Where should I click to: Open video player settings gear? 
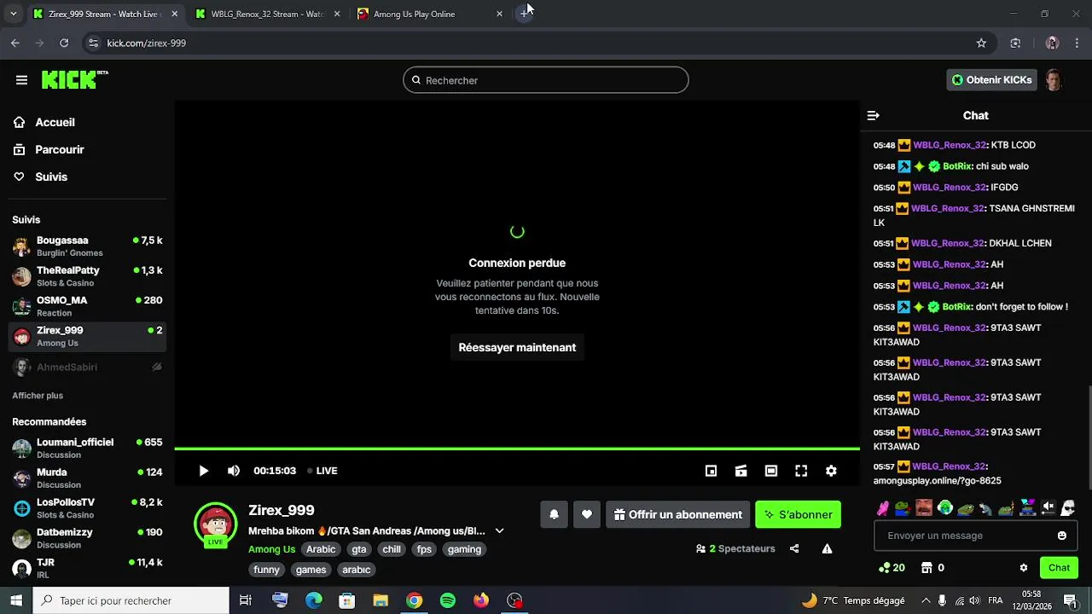[831, 471]
